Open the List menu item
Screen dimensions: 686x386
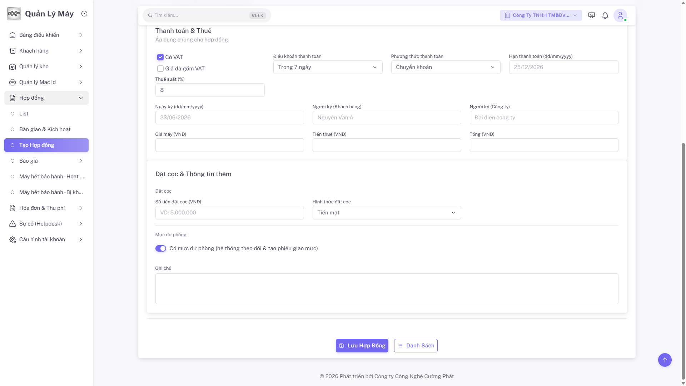coord(46,114)
